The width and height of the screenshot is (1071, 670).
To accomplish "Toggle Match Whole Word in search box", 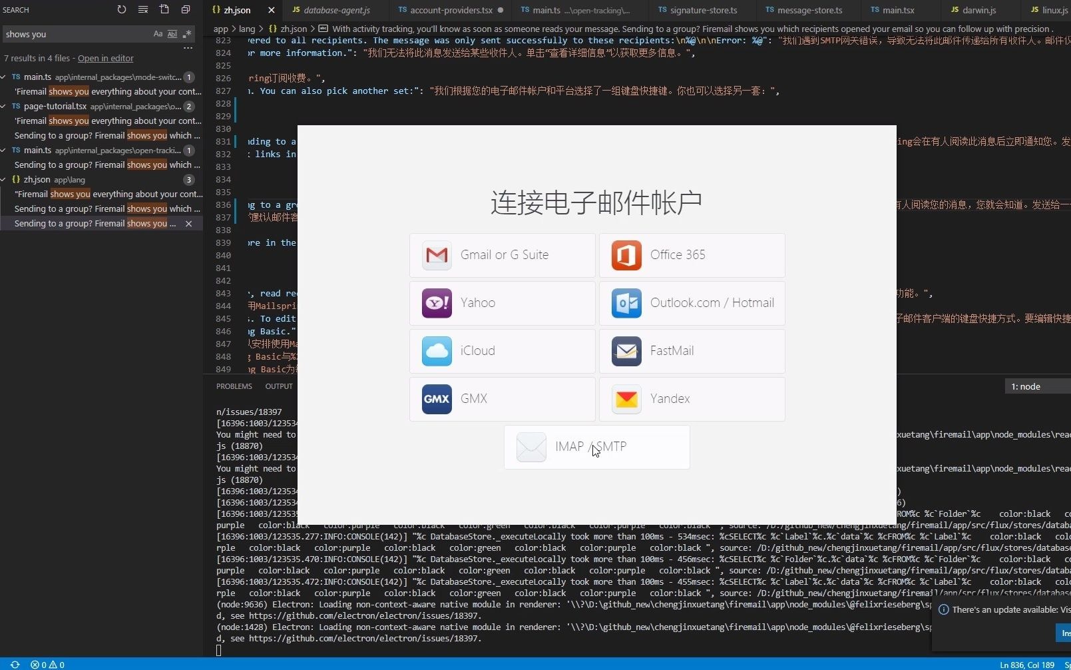I will [172, 34].
